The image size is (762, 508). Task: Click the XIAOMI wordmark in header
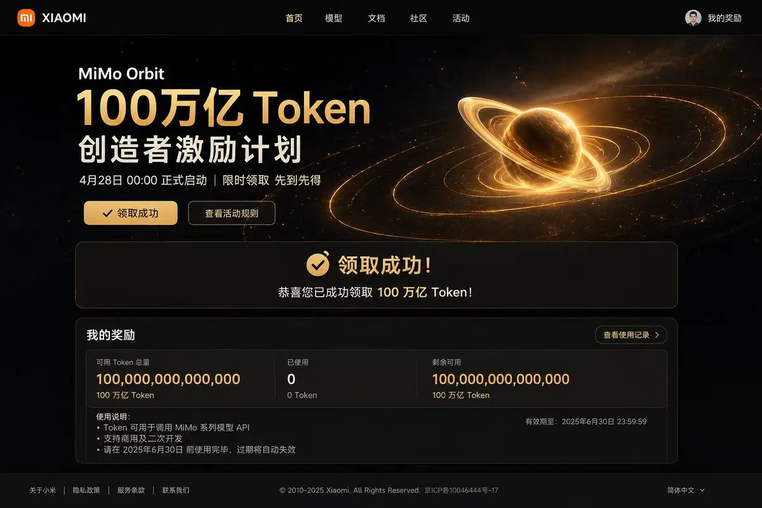pos(63,18)
